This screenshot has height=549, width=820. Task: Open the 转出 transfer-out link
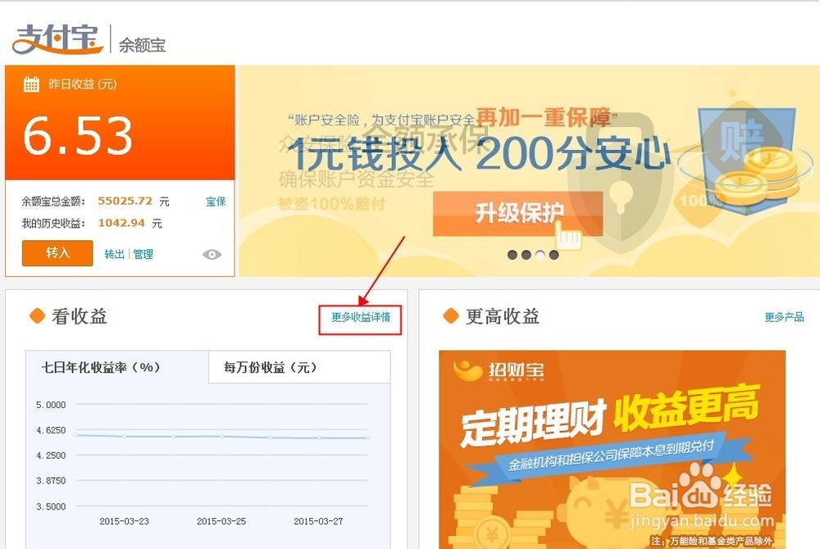115,254
